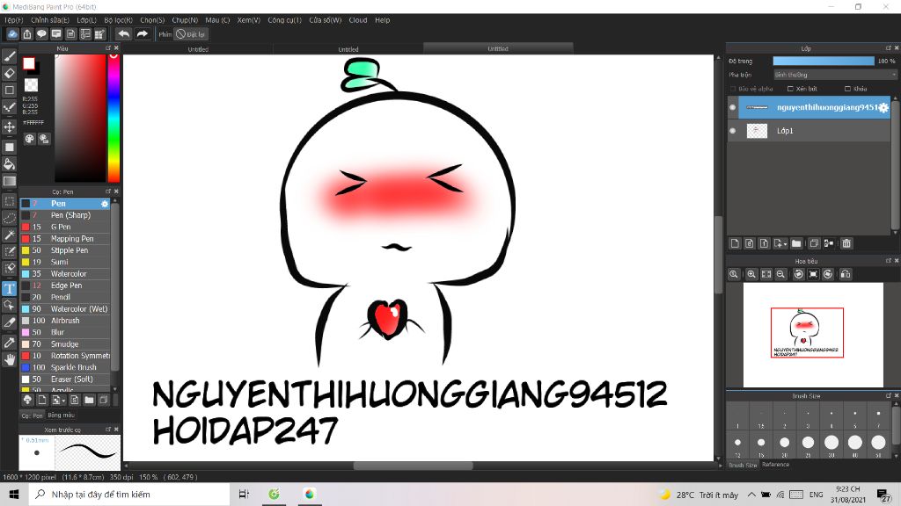
Task: Duplicate the current layer
Action: click(x=814, y=243)
